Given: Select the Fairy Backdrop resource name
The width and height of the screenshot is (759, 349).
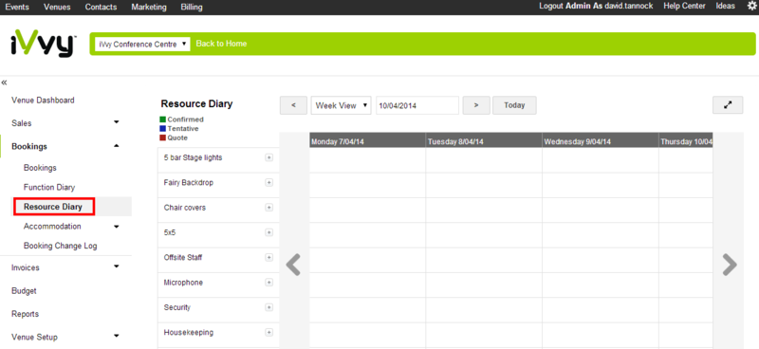Looking at the screenshot, I should (x=189, y=182).
